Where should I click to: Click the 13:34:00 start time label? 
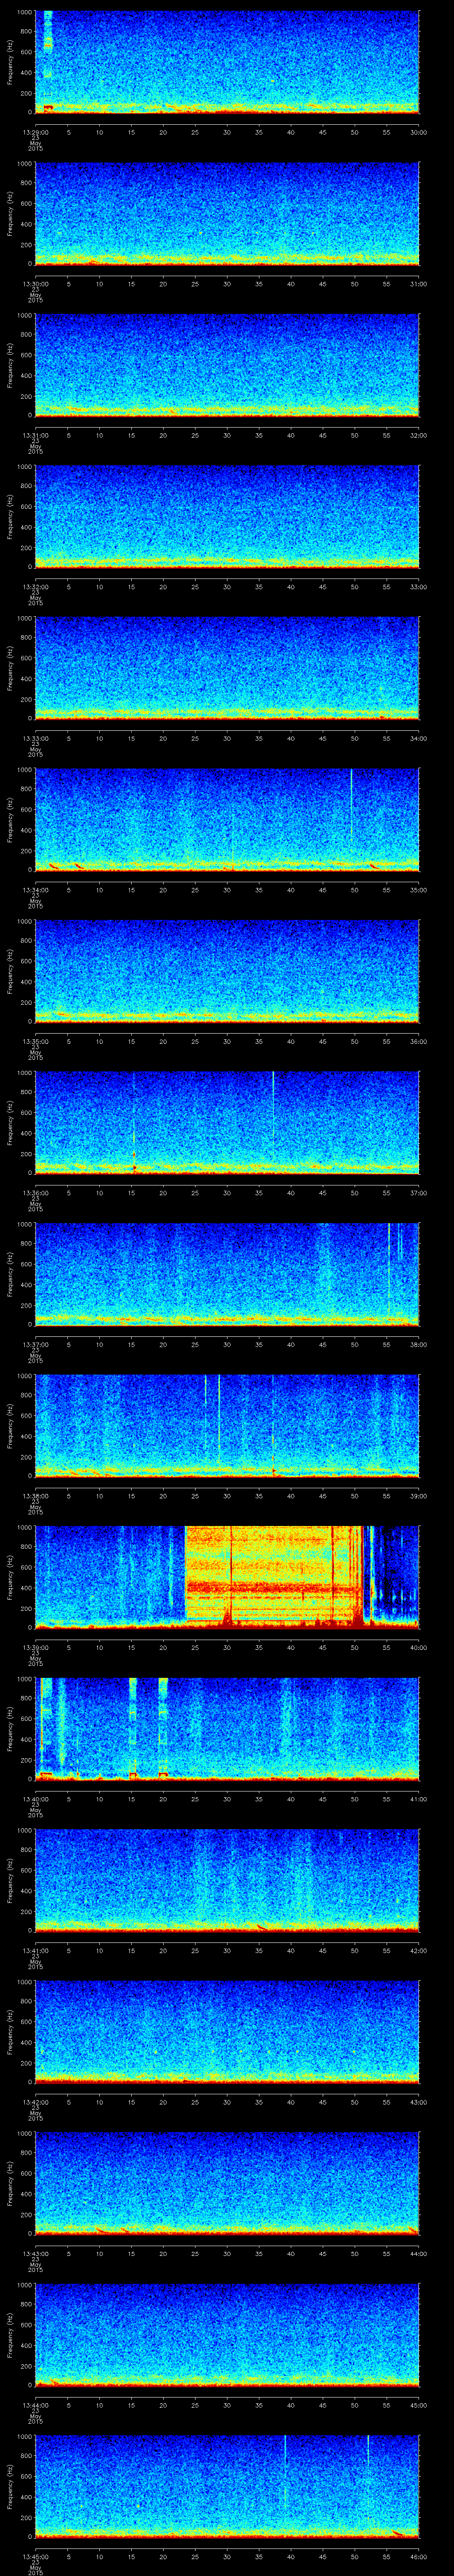[35, 890]
